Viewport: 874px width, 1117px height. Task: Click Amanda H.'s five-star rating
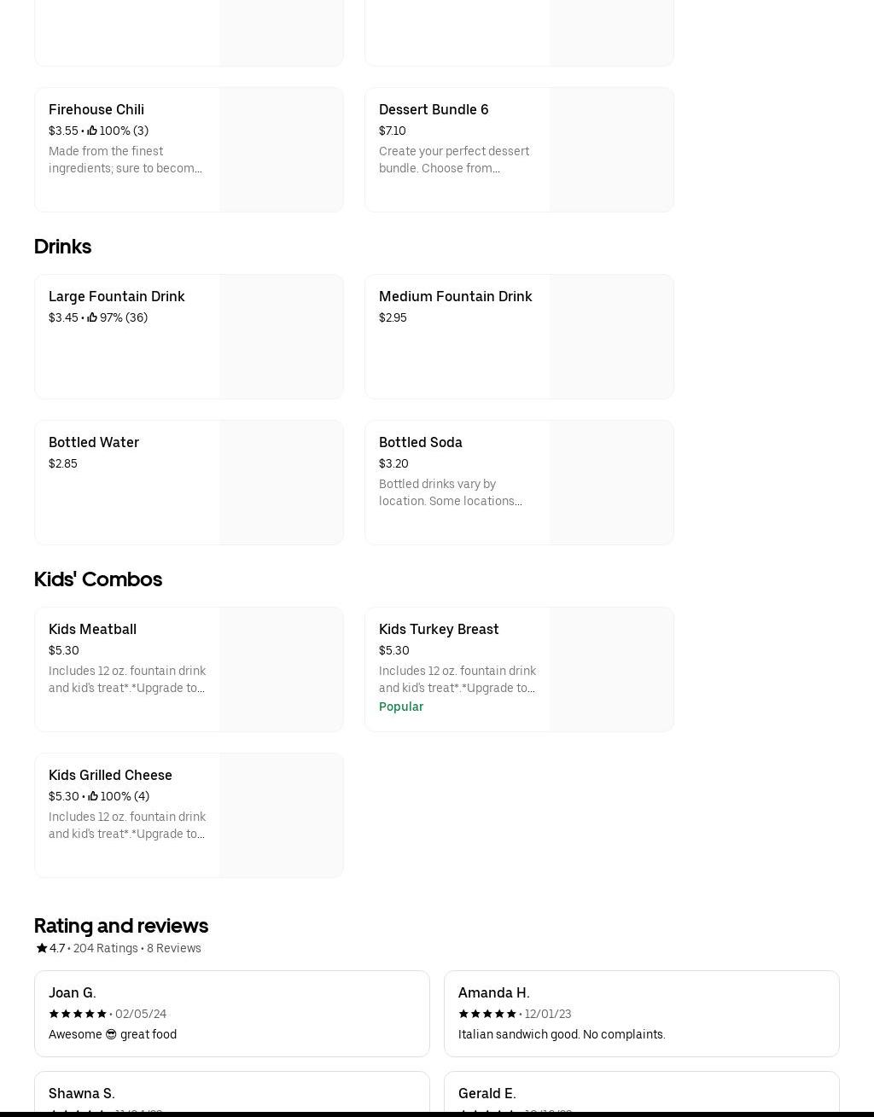(x=487, y=1014)
